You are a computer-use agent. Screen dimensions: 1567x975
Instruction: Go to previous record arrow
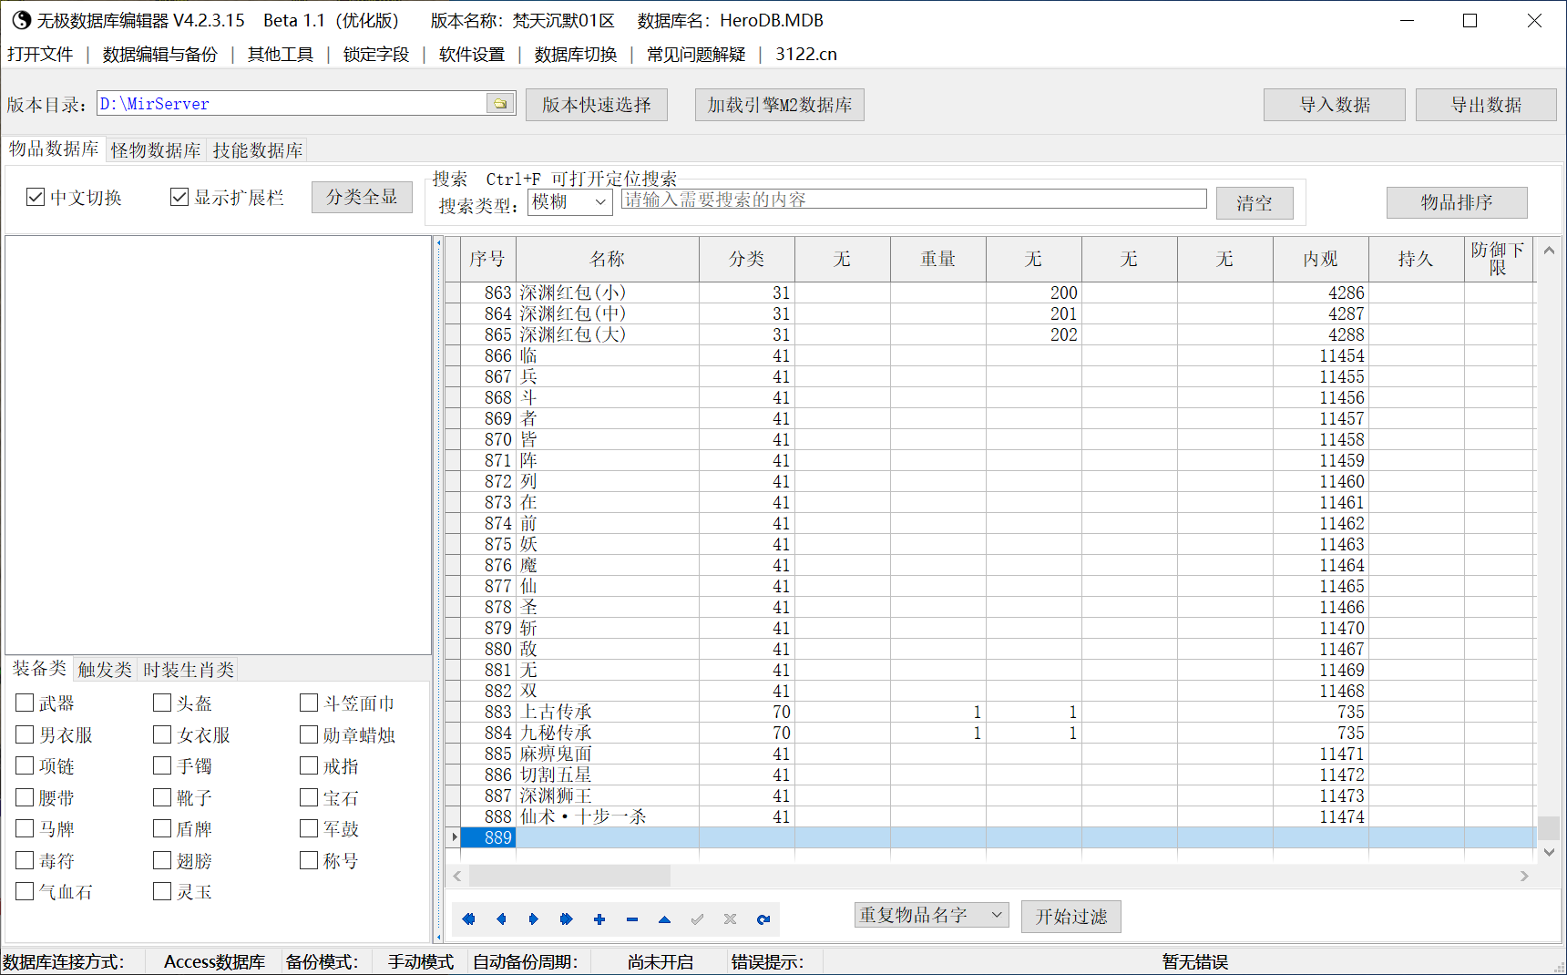(501, 919)
